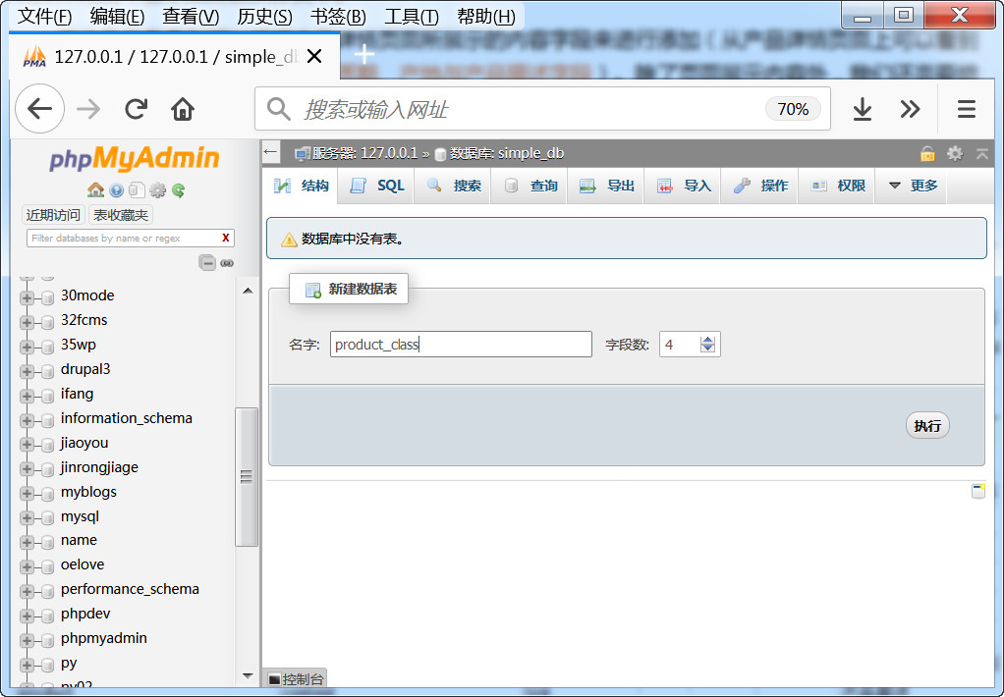
Task: Hide navigation panel with left arrow
Action: [271, 152]
